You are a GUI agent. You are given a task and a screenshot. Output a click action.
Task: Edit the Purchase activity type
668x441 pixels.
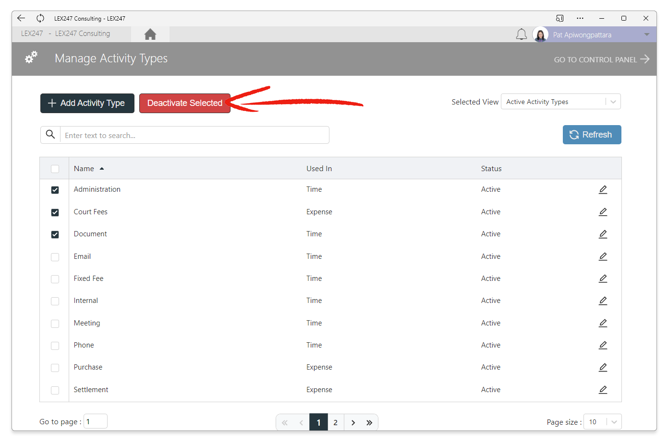pyautogui.click(x=603, y=367)
